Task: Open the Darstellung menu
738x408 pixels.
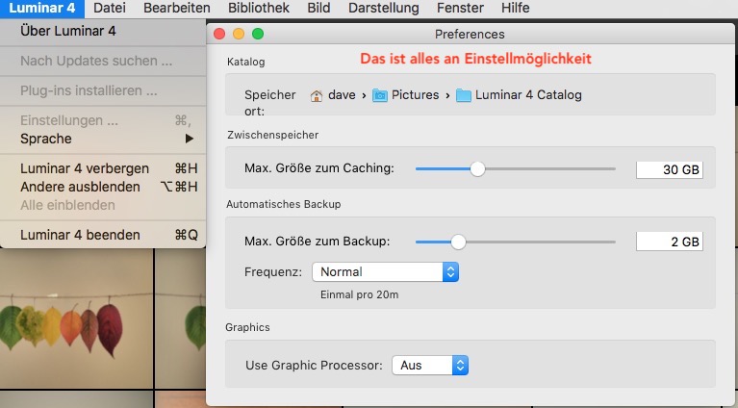Action: [x=384, y=8]
